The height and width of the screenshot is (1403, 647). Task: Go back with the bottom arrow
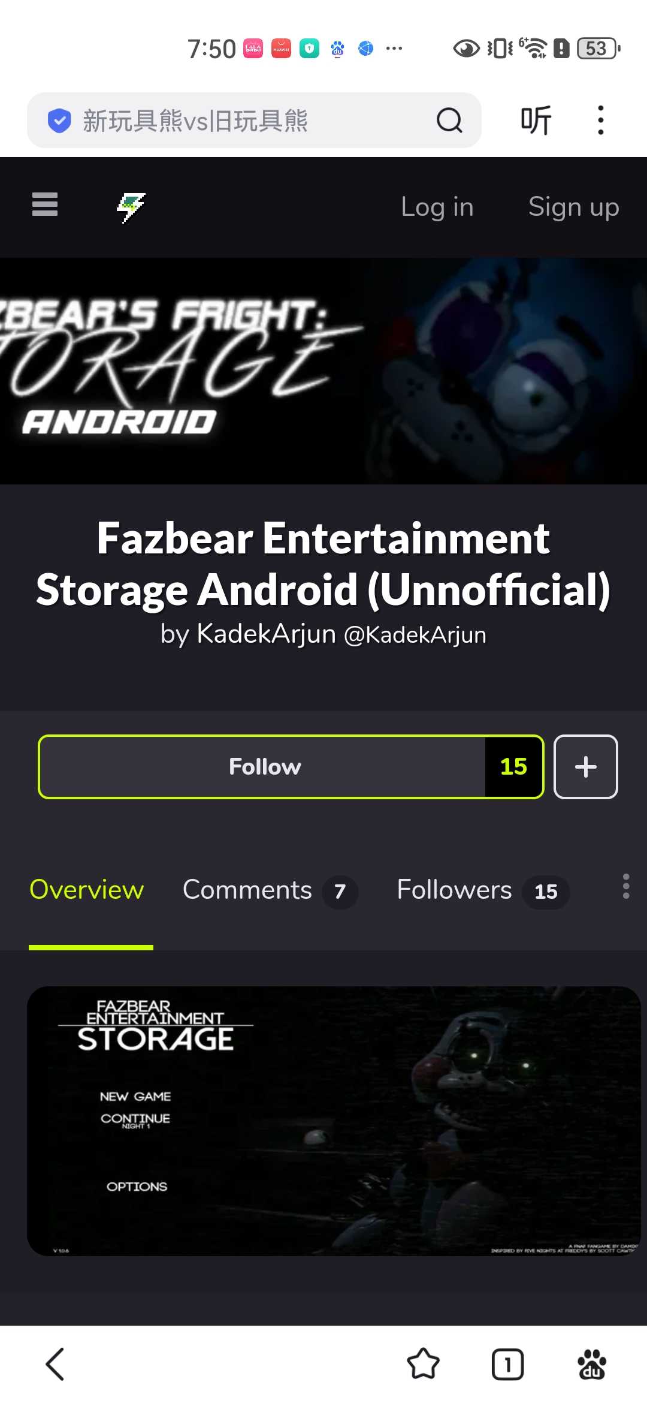click(x=55, y=1365)
